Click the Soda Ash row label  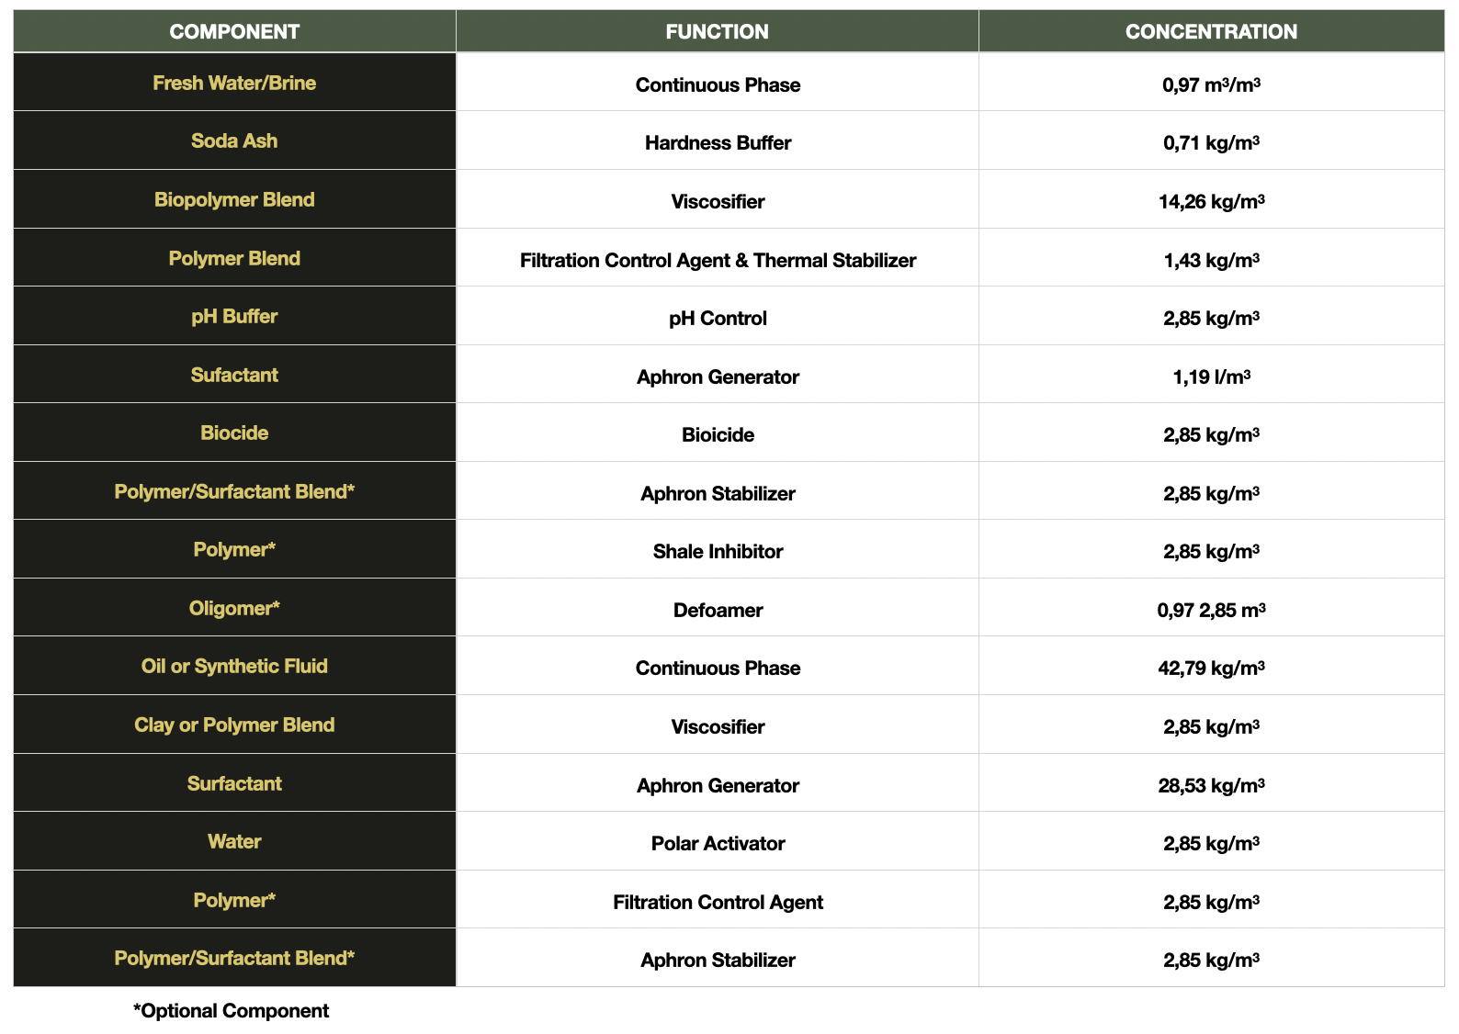pyautogui.click(x=234, y=140)
